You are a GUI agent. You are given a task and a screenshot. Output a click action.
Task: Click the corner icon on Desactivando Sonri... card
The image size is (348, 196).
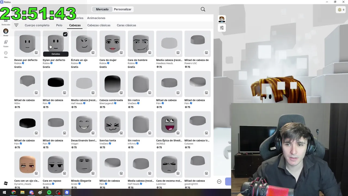(x=93, y=133)
